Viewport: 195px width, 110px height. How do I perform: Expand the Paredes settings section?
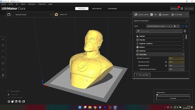160,40
